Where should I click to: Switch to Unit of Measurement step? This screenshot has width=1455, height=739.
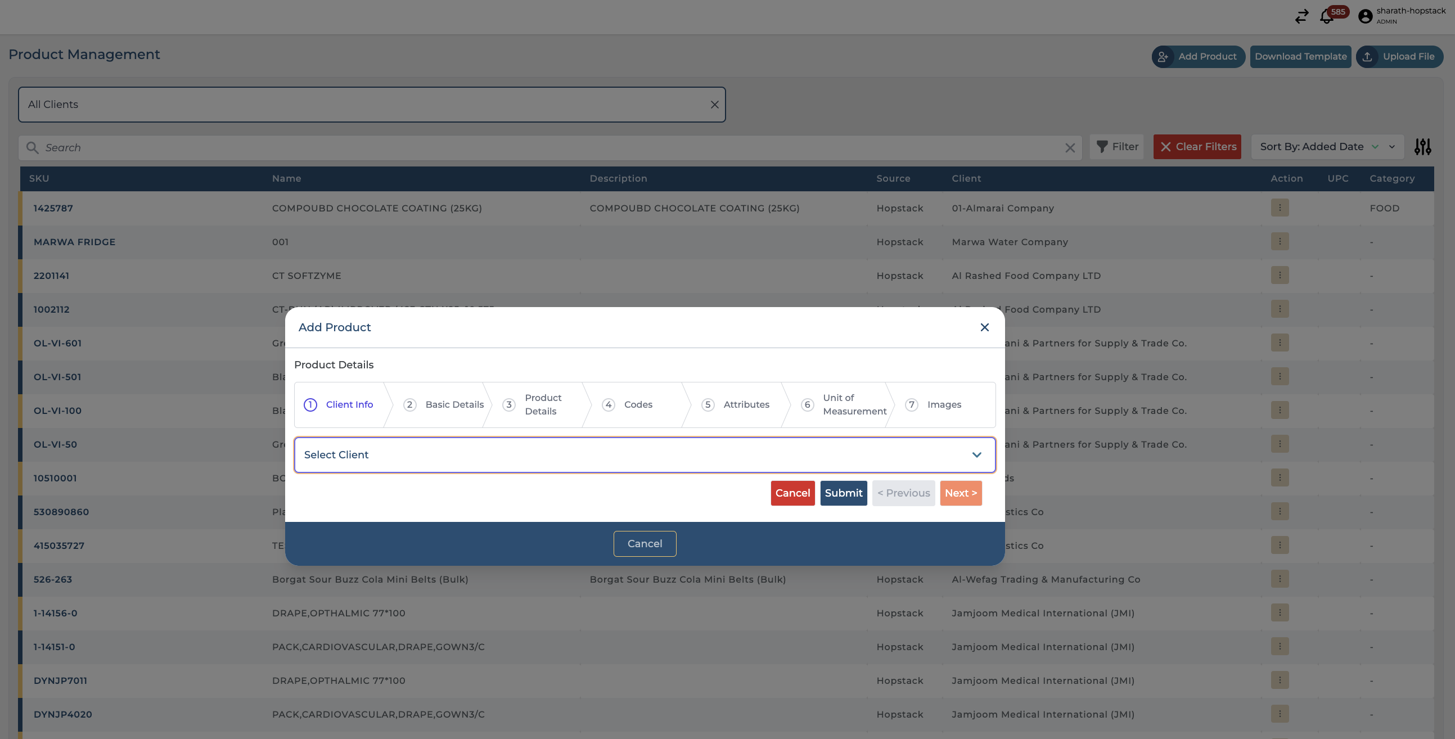coord(843,404)
